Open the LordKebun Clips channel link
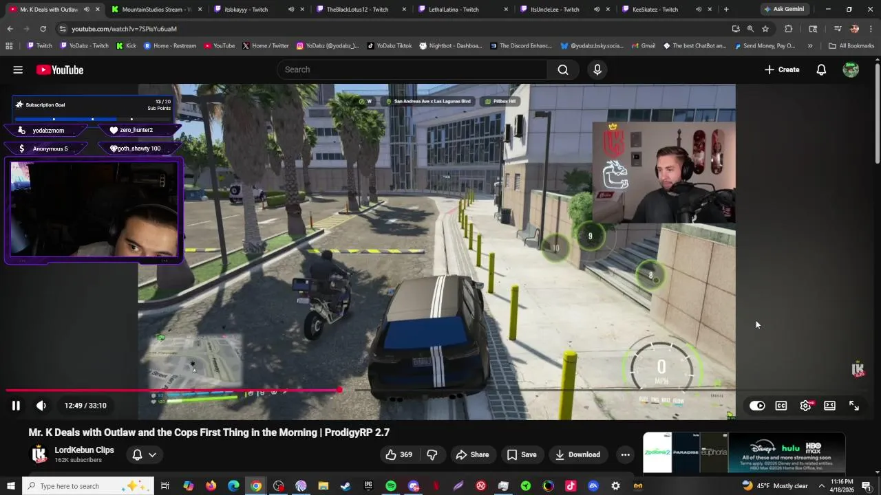Screen dimensions: 881x495 click(x=84, y=450)
